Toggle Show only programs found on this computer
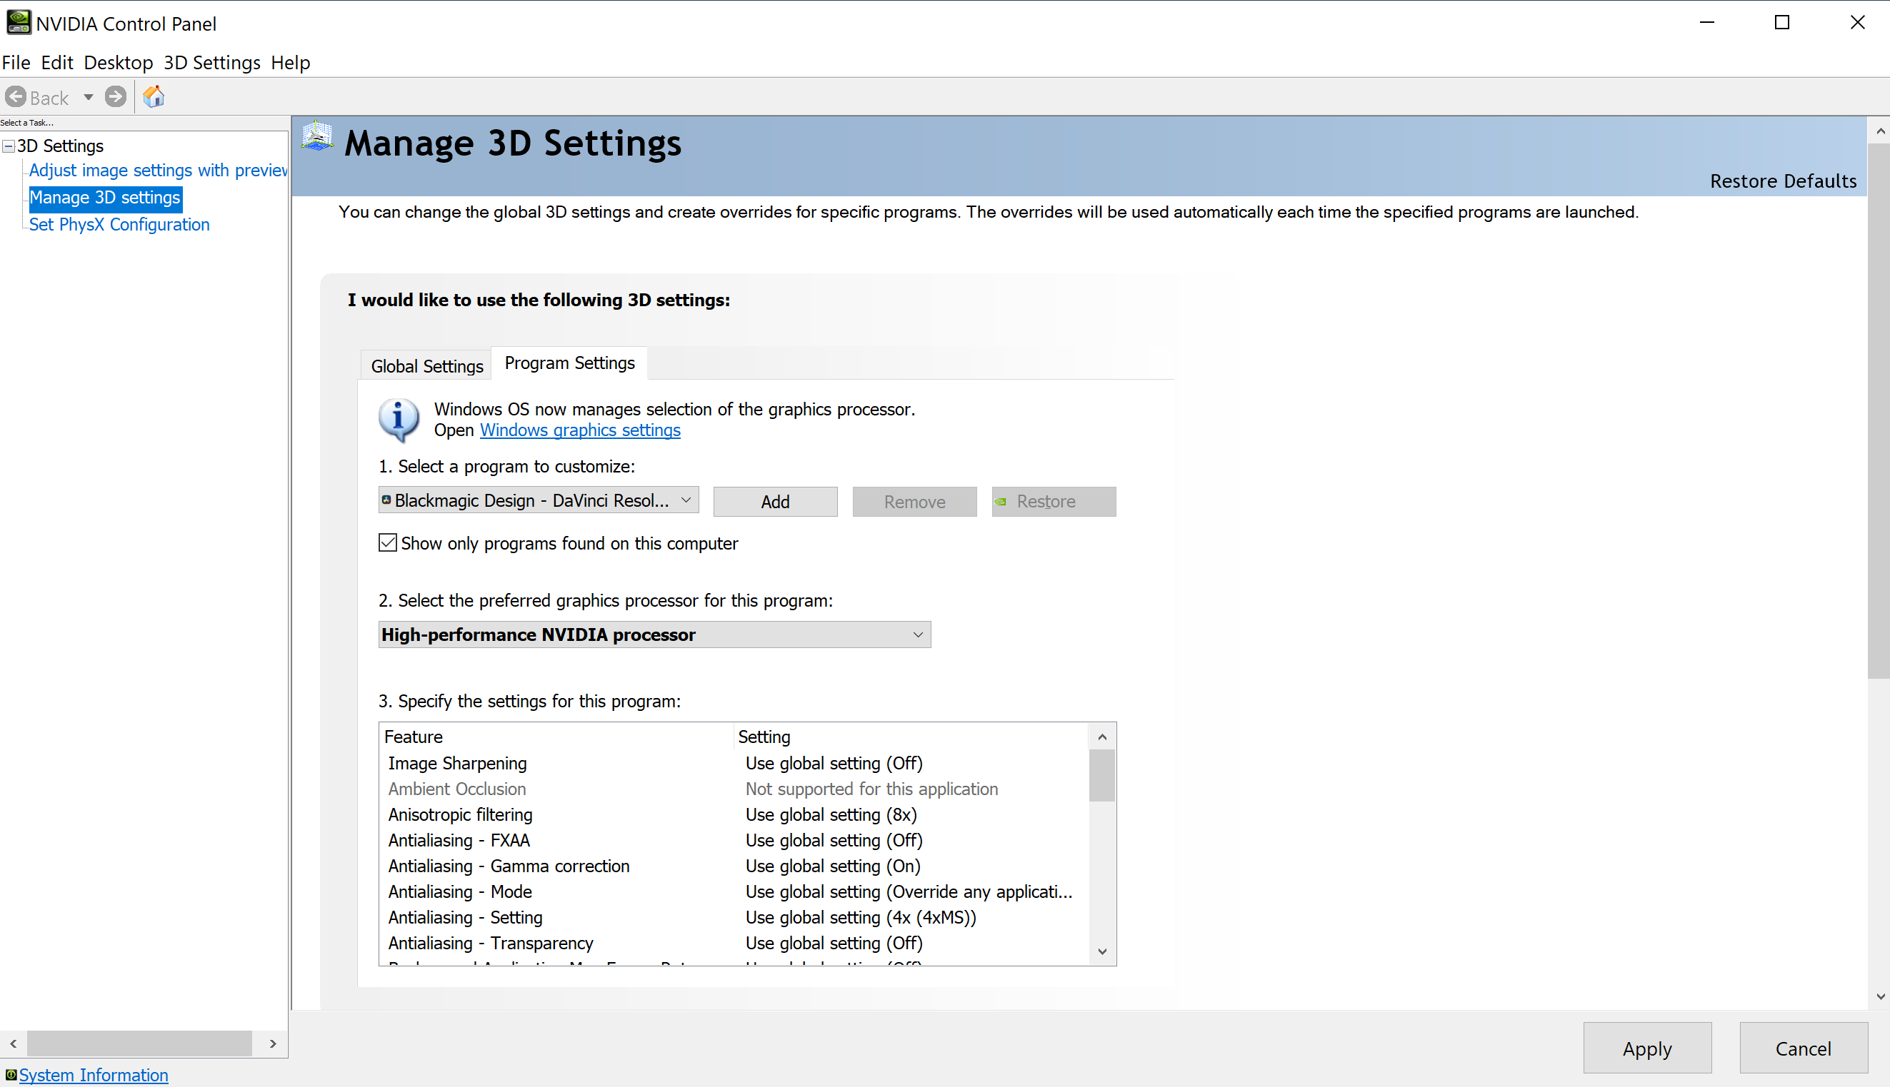 click(x=387, y=542)
